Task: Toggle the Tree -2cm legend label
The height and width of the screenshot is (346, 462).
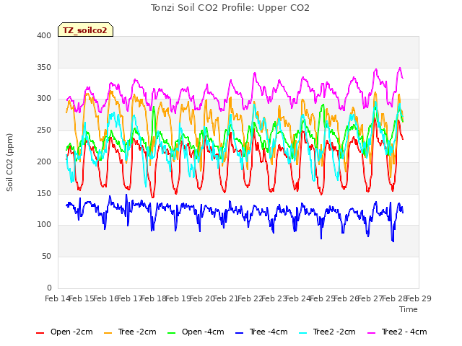Action: pos(137,332)
